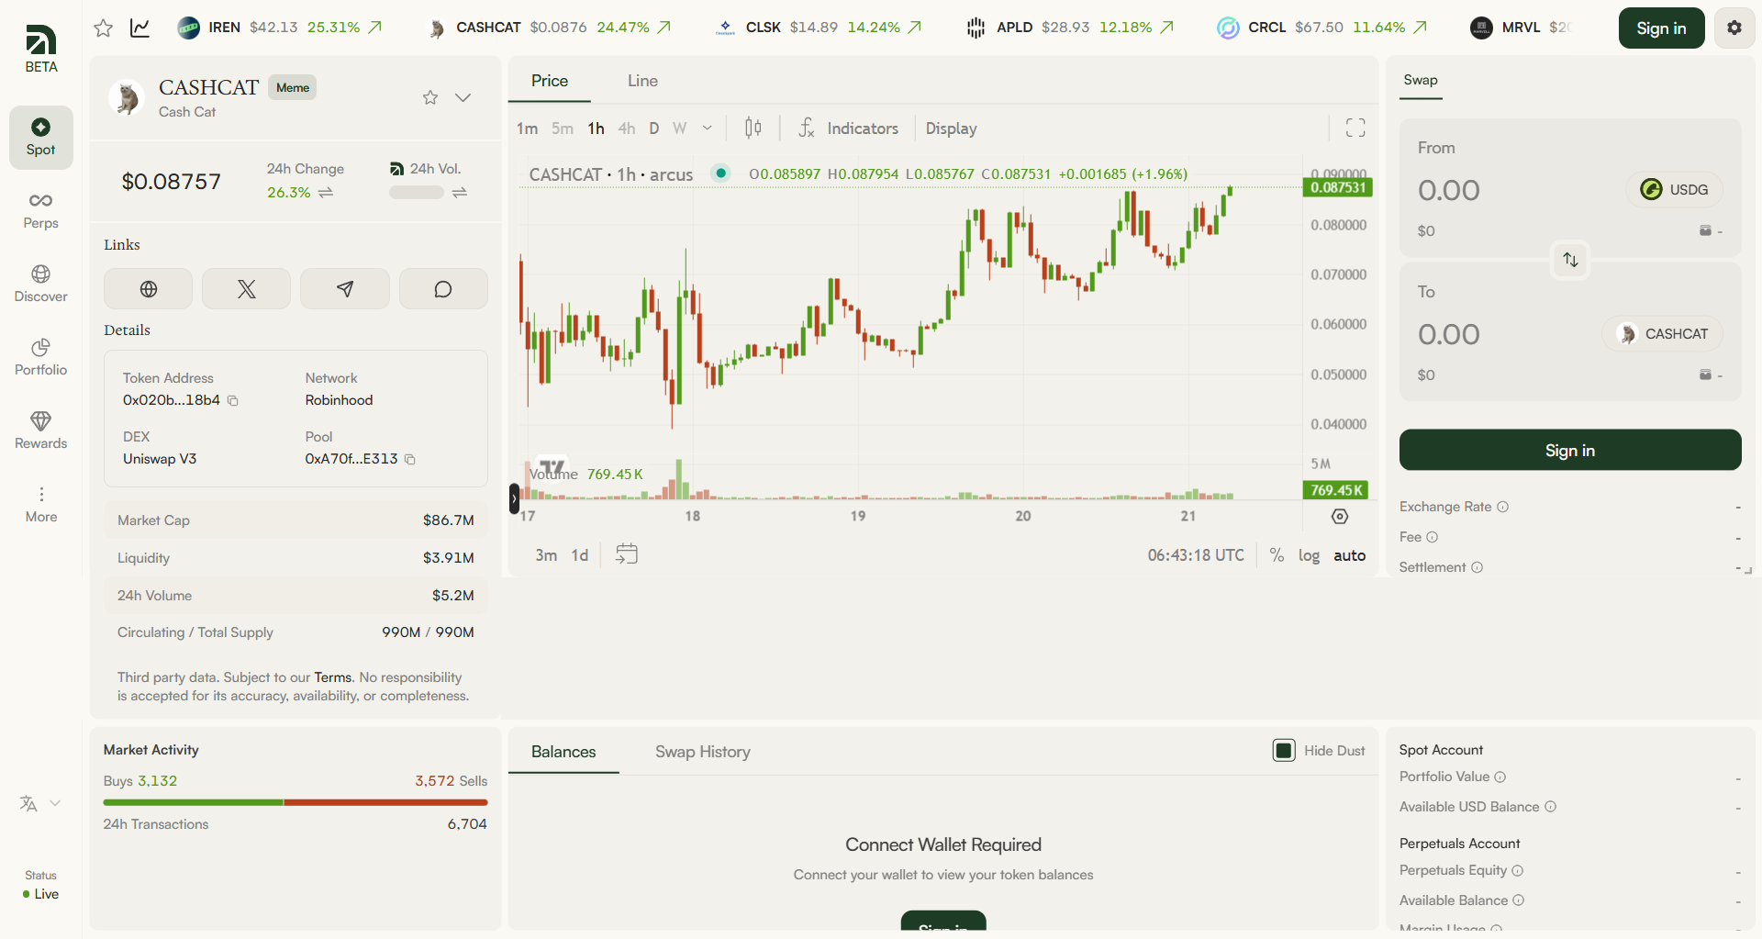Open the go-to-date calendar icon

tap(627, 554)
